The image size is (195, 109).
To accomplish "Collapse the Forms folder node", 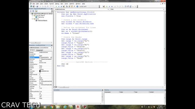I will (x=33, y=19).
